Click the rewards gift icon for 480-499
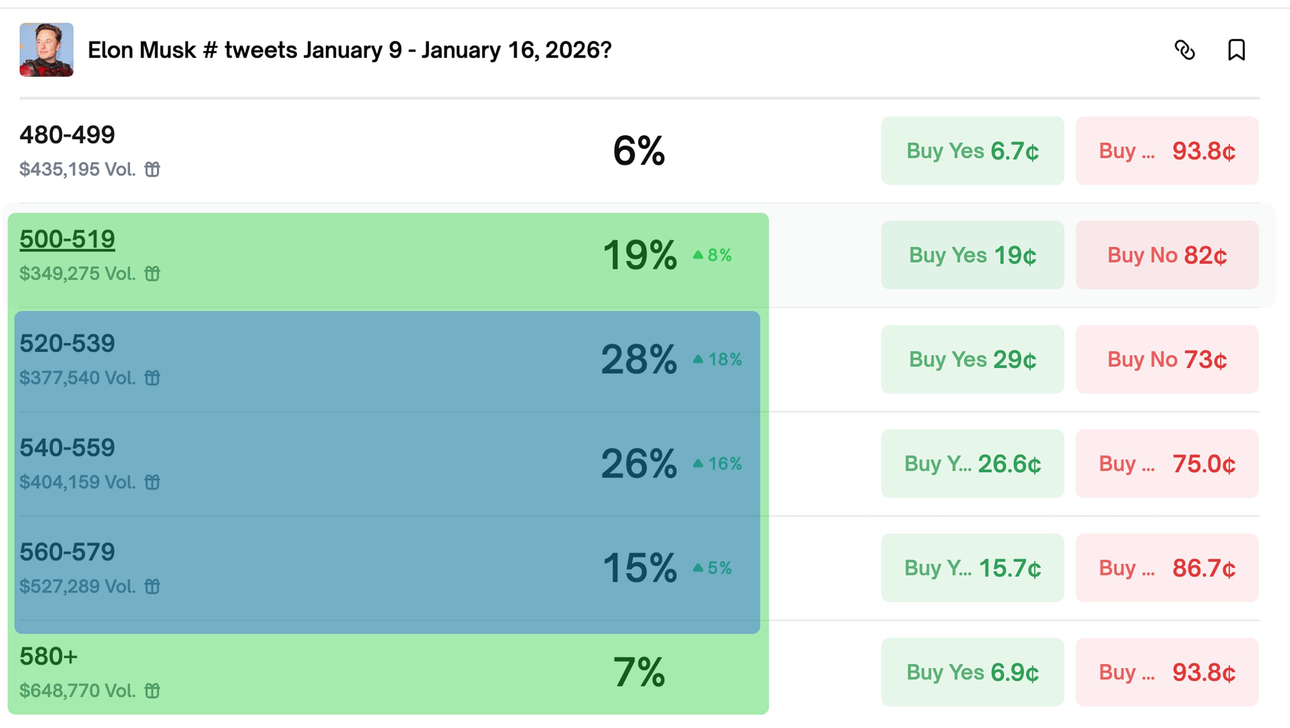The image size is (1290, 728). (x=152, y=169)
